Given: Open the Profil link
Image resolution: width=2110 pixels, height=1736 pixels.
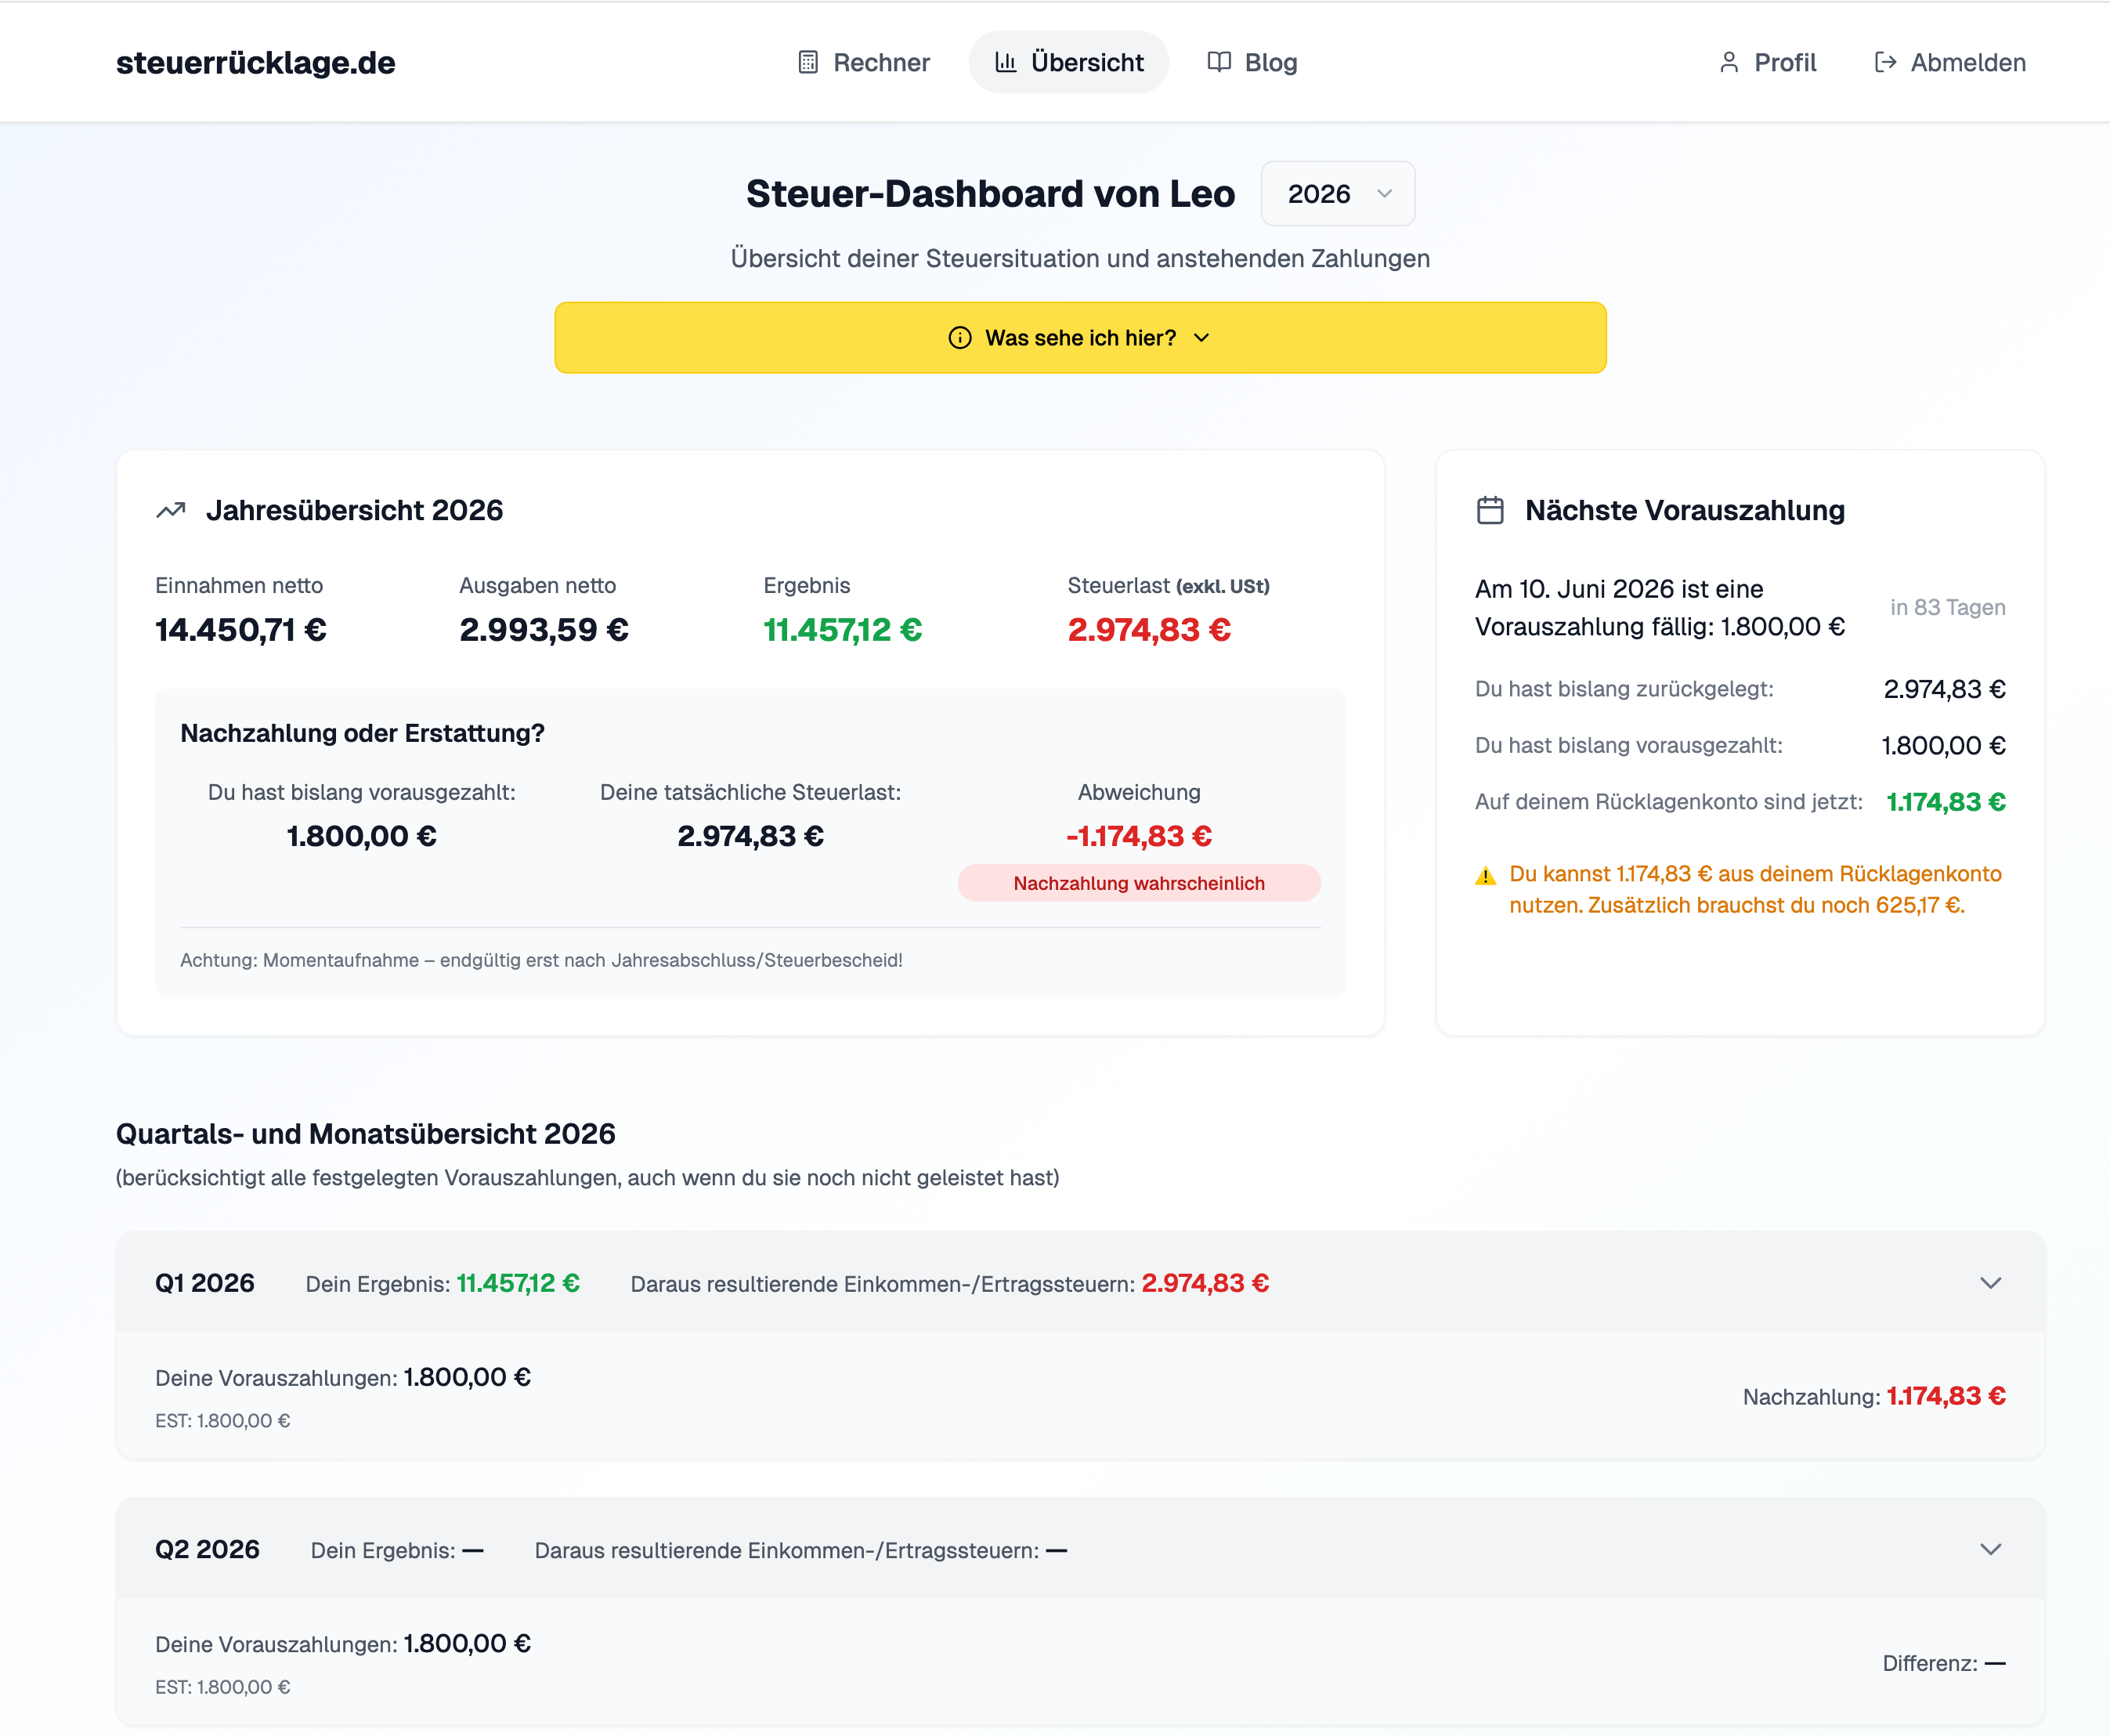Looking at the screenshot, I should (1767, 62).
